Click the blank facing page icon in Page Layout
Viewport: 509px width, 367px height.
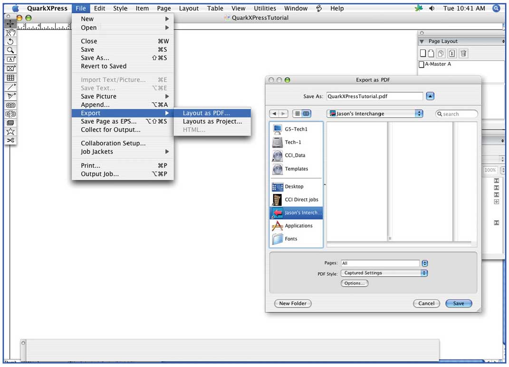point(431,53)
